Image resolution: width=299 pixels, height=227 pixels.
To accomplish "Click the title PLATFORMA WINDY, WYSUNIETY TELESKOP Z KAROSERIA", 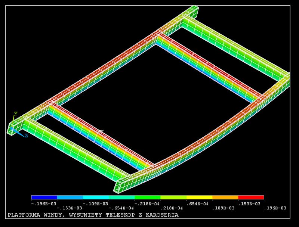I will (93, 215).
